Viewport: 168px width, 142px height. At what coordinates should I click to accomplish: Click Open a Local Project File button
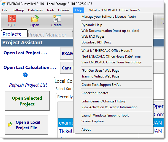pyautogui.click(x=26, y=125)
